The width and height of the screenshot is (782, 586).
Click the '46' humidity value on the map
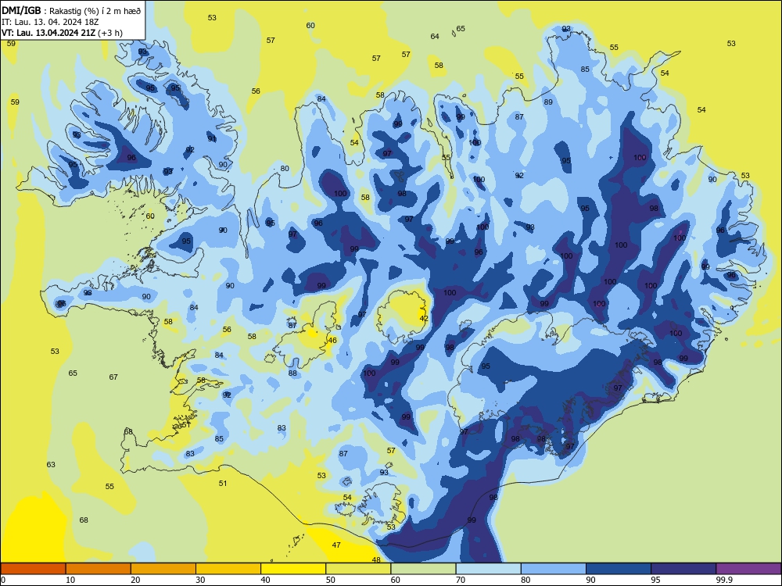click(332, 341)
